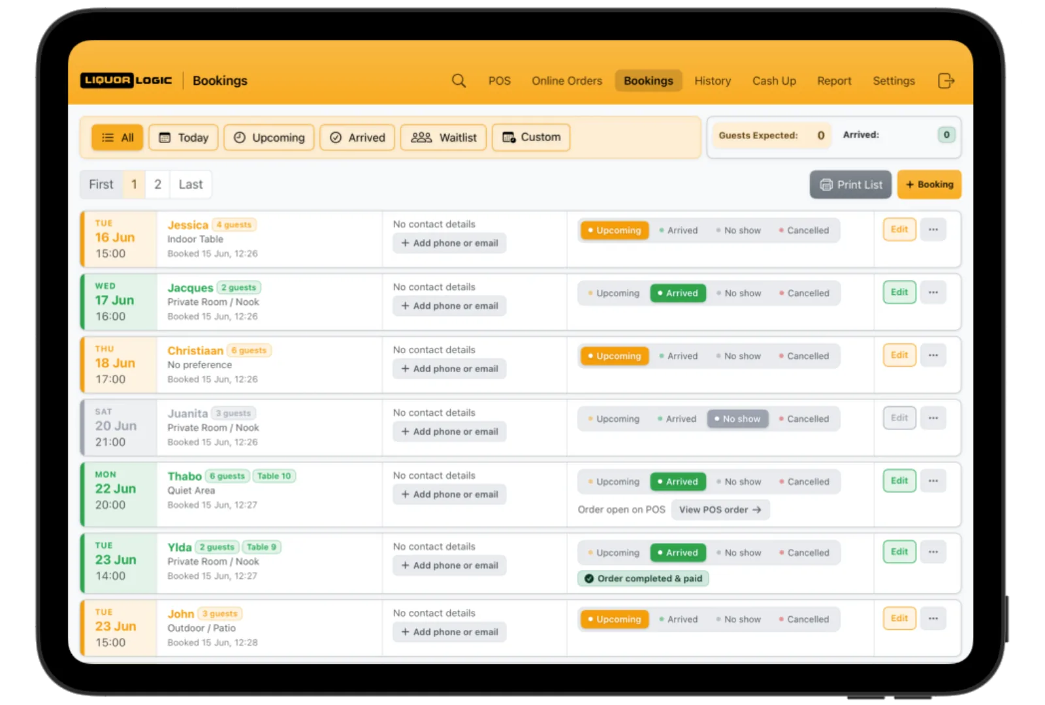Click the logout icon in header

tap(946, 81)
